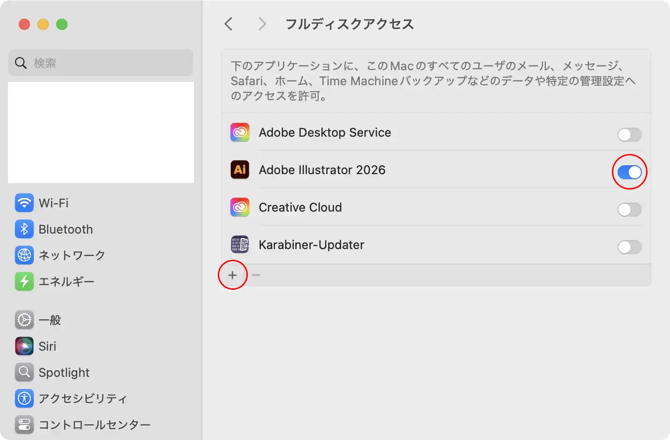Select the ネットワーク globe icon
Screen dimensions: 670x440
point(24,255)
